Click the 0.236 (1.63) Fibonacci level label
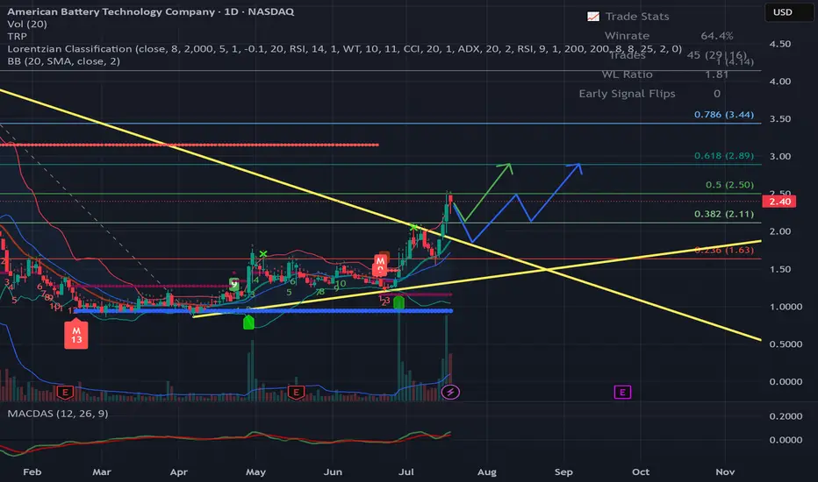The image size is (818, 482). click(724, 250)
